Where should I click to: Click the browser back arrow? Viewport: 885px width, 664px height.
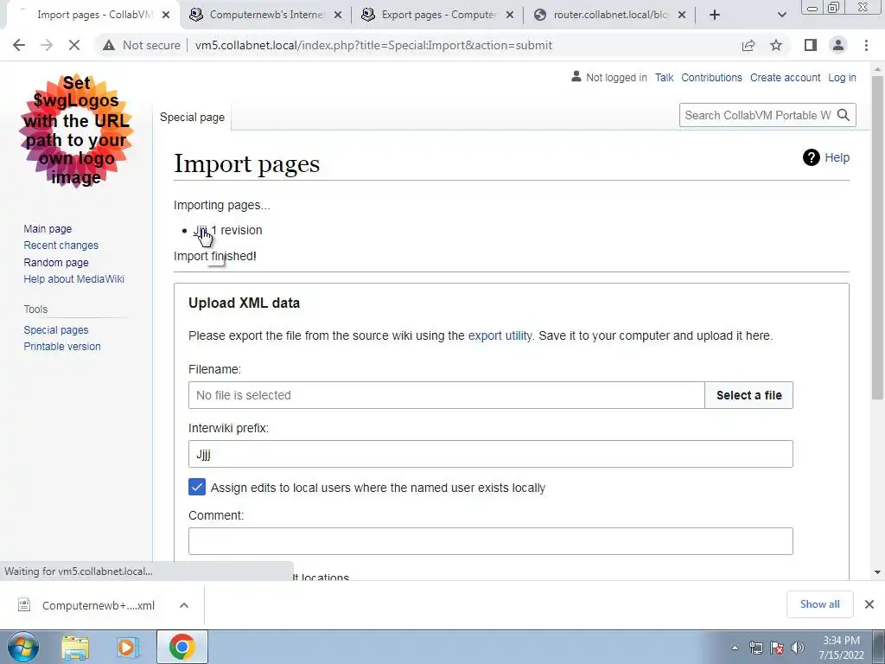point(19,45)
